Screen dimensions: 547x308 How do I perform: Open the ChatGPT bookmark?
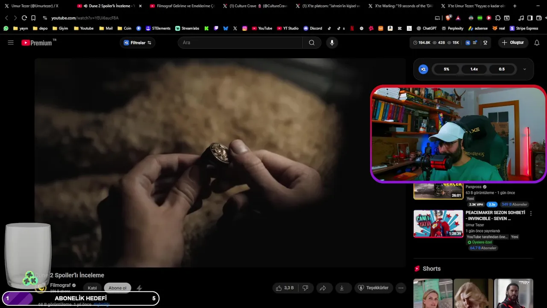(x=426, y=28)
